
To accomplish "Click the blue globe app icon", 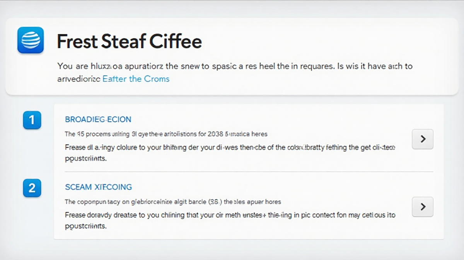I will (x=31, y=40).
